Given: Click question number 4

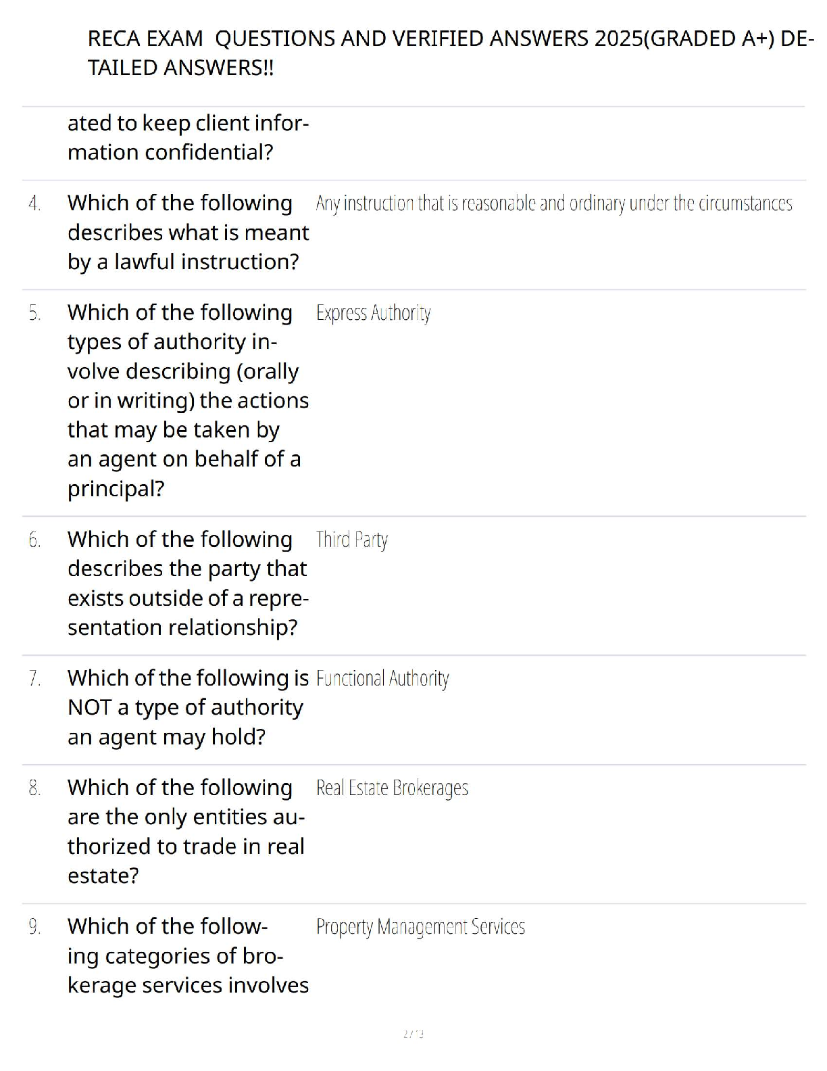Looking at the screenshot, I should tap(34, 204).
